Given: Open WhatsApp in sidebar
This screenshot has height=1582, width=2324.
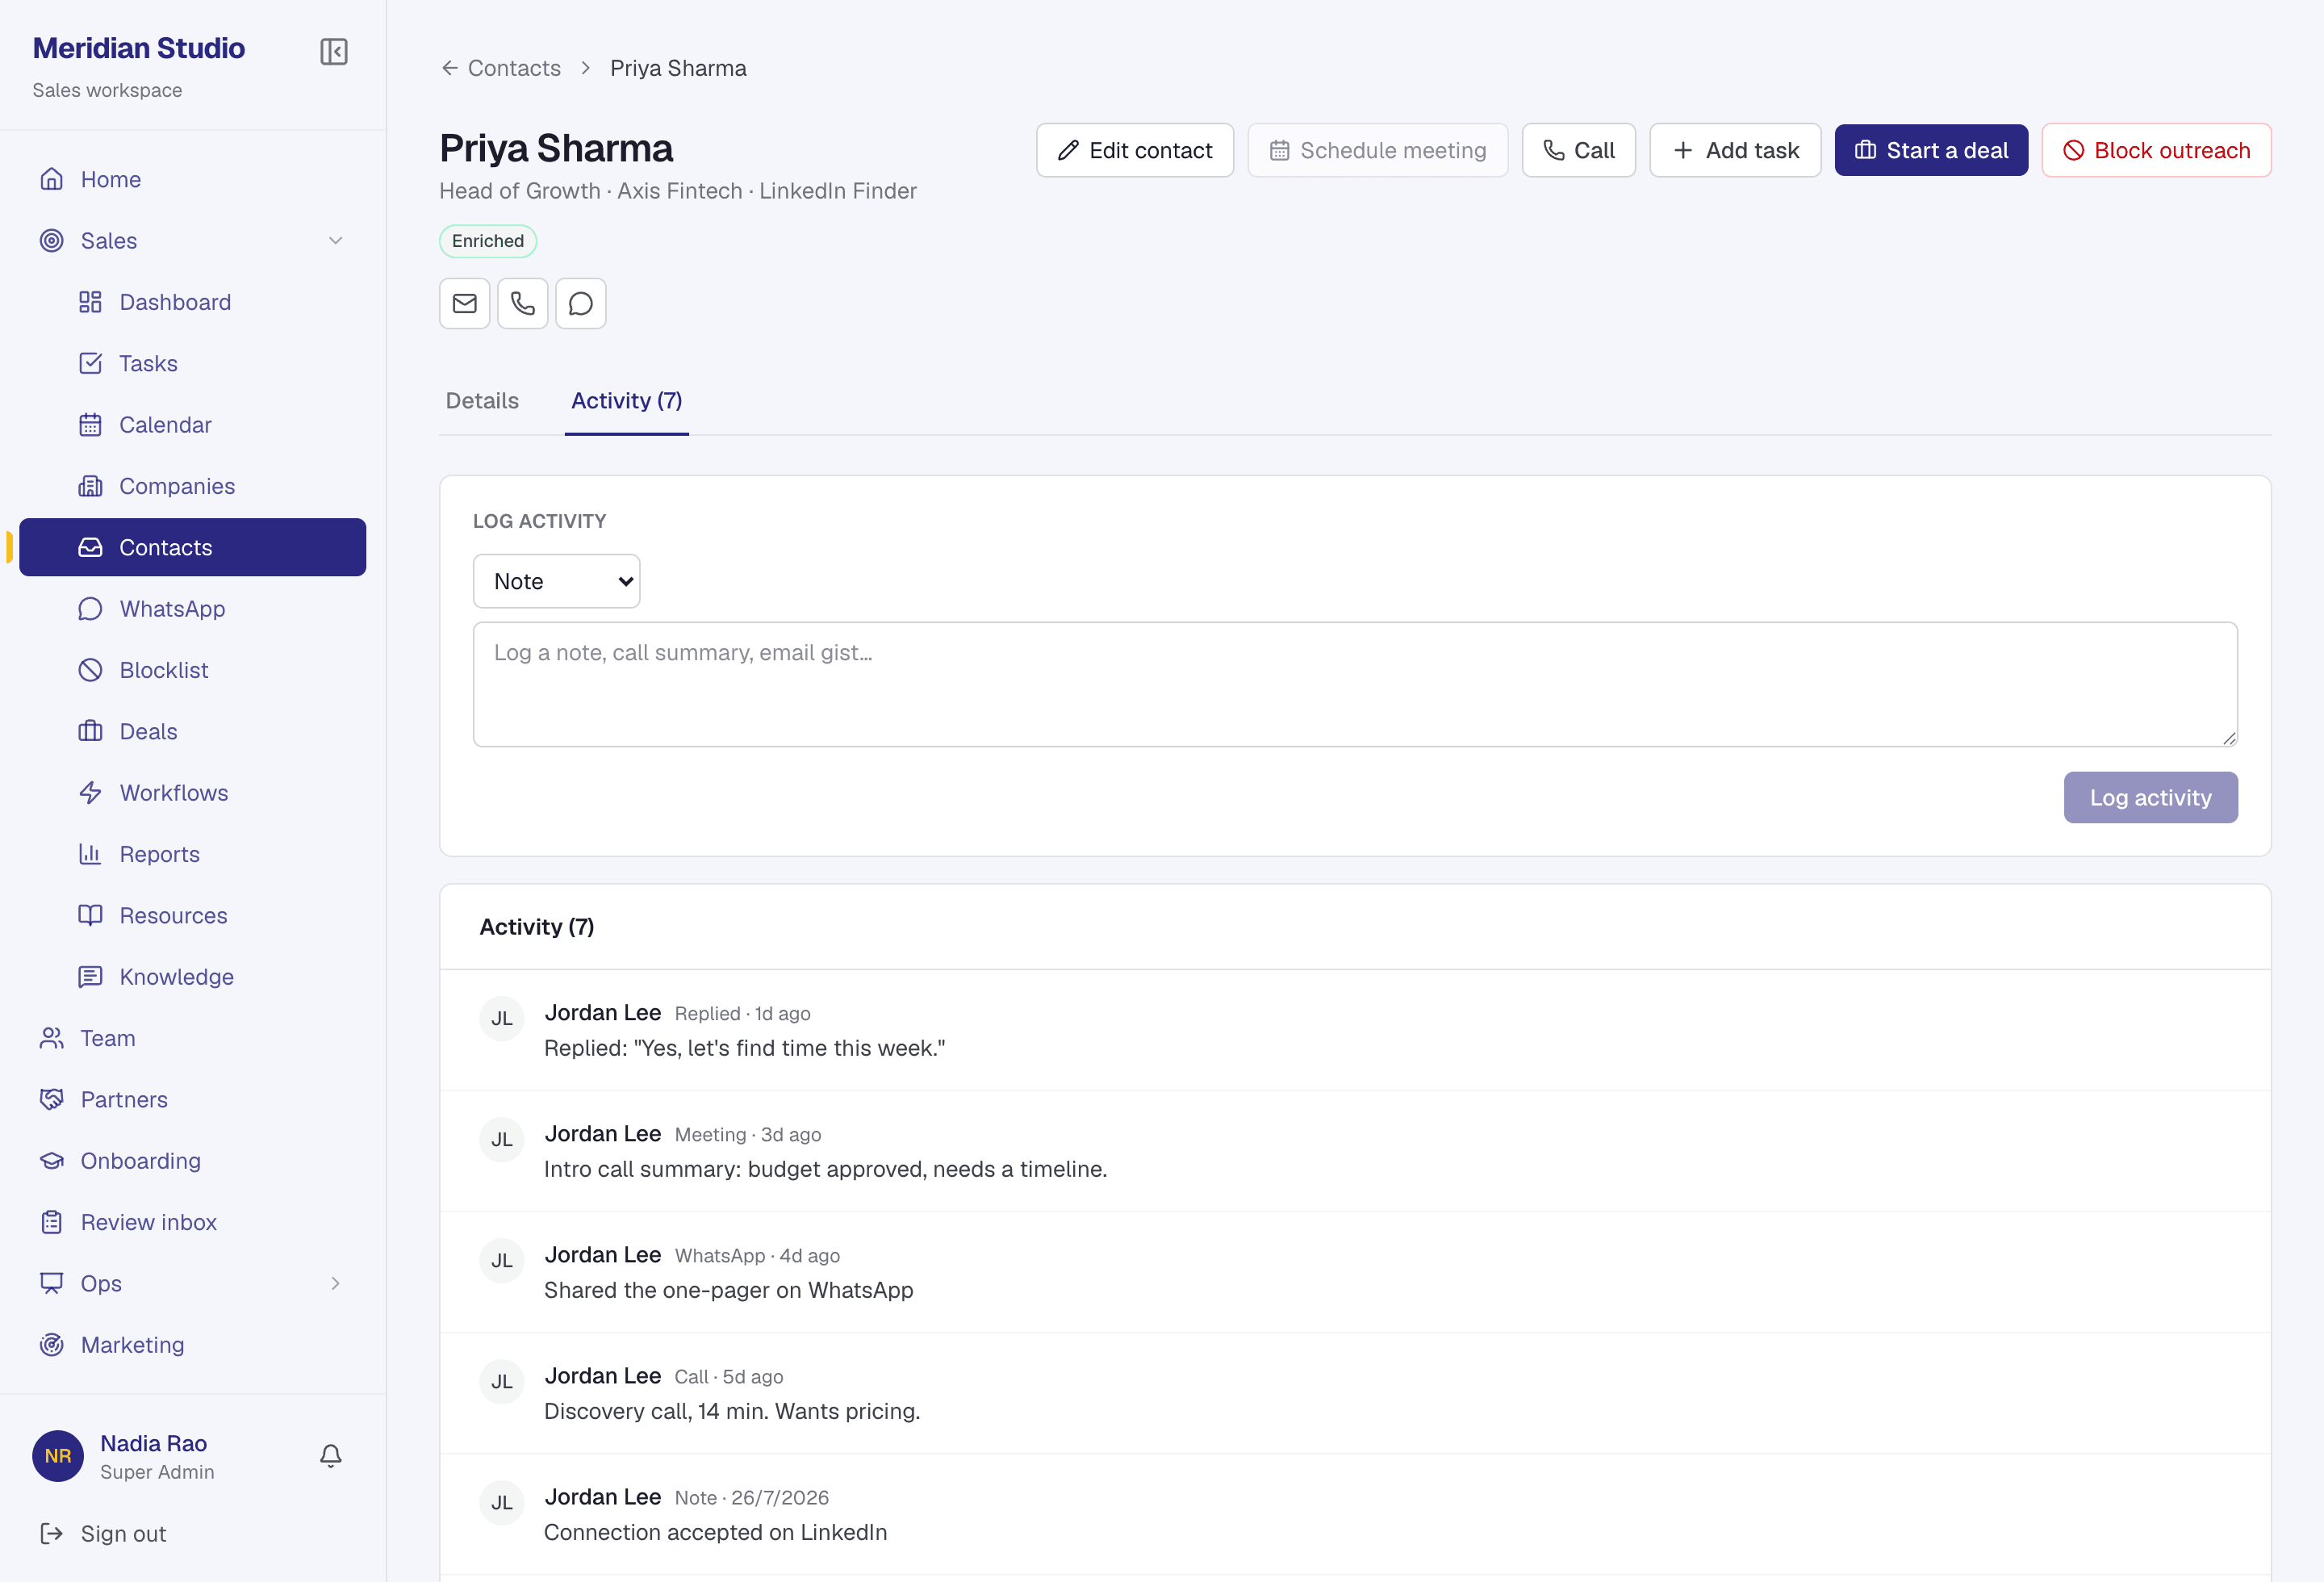Looking at the screenshot, I should pos(192,609).
